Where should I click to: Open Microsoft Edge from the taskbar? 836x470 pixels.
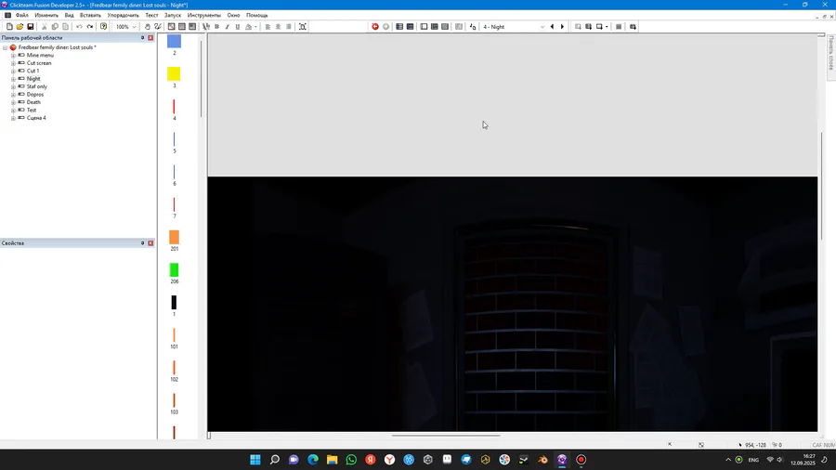click(x=313, y=460)
